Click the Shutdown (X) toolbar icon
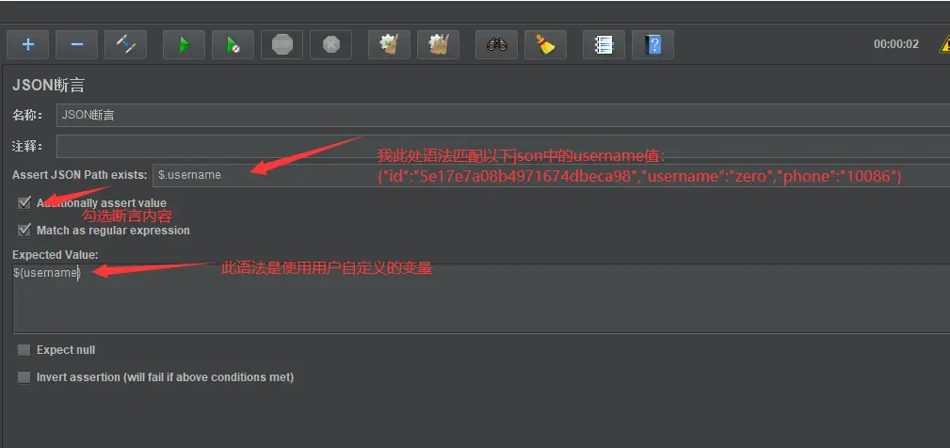950x448 pixels. coord(330,45)
